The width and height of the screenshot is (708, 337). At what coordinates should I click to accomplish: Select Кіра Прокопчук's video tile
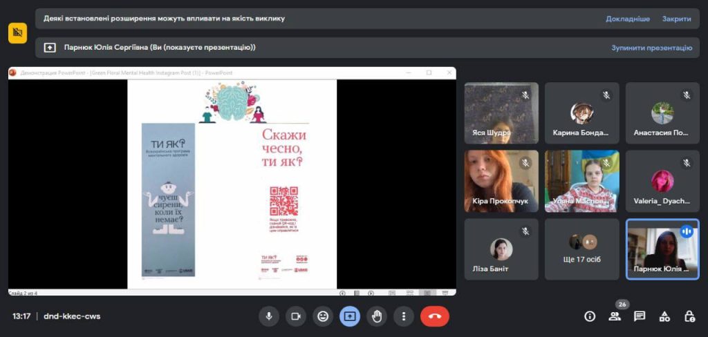501,181
